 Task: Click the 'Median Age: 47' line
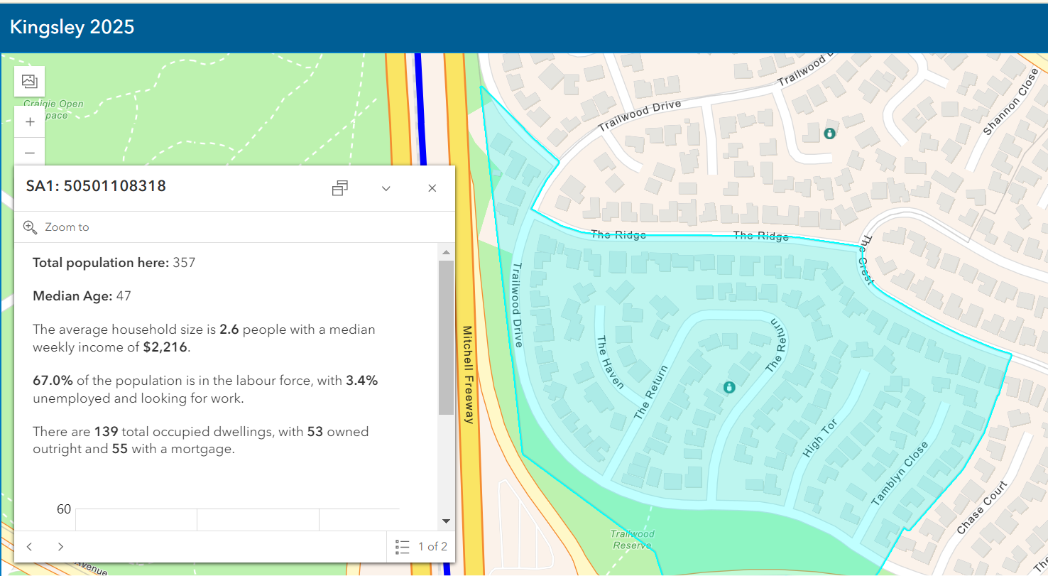tap(82, 296)
